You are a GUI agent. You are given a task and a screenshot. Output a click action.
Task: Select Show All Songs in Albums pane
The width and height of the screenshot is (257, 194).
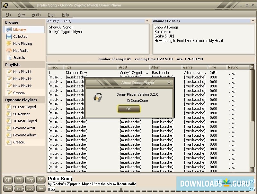point(166,27)
